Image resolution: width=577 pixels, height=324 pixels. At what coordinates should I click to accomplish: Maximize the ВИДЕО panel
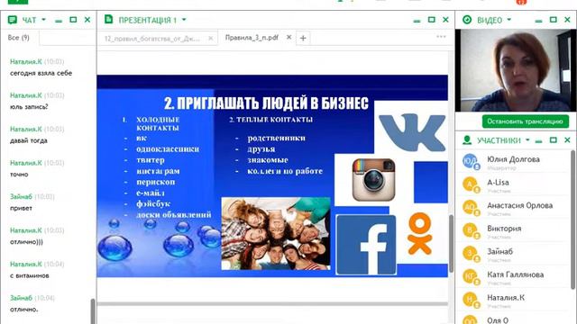point(553,20)
